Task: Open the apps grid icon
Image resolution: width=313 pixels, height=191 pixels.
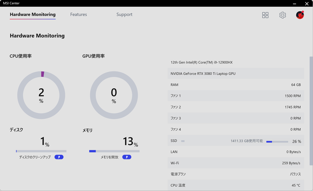Action: pos(265,15)
